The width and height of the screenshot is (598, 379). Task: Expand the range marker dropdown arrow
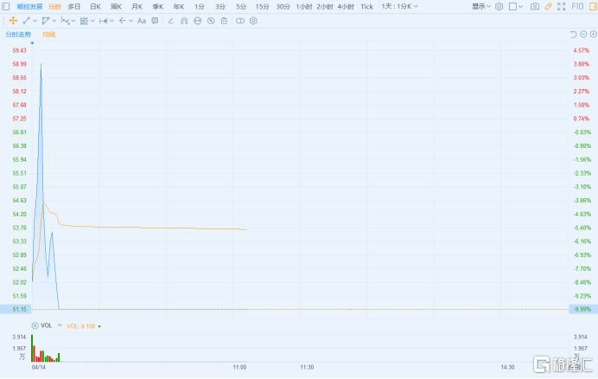click(111, 21)
